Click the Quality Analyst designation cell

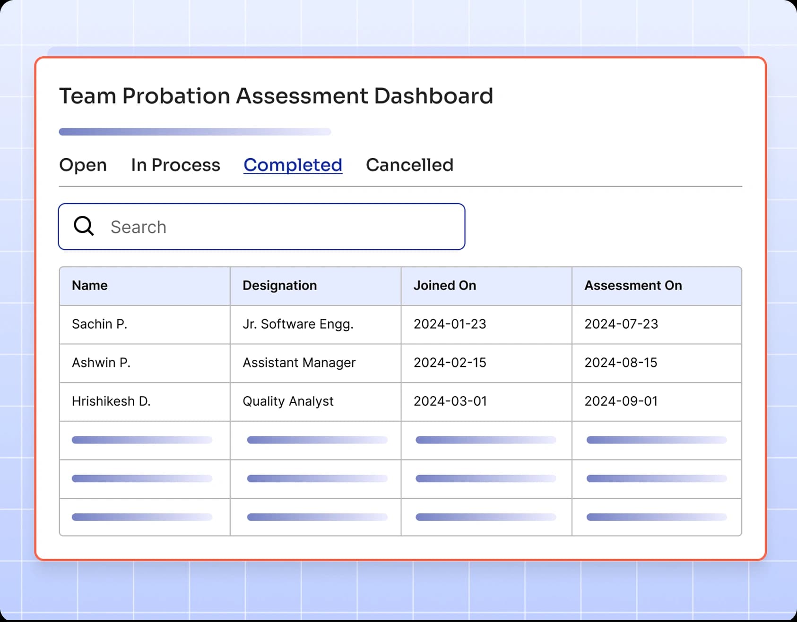coord(288,401)
